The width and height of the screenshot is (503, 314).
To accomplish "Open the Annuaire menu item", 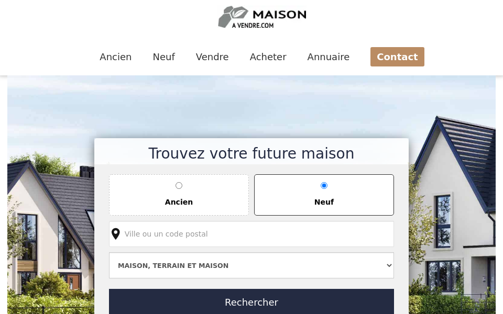I will tap(328, 57).
